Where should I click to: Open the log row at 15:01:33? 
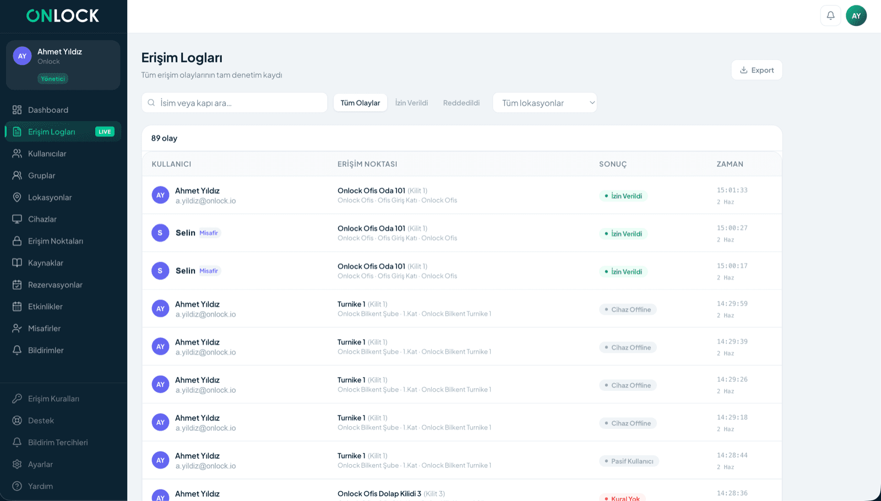click(461, 195)
